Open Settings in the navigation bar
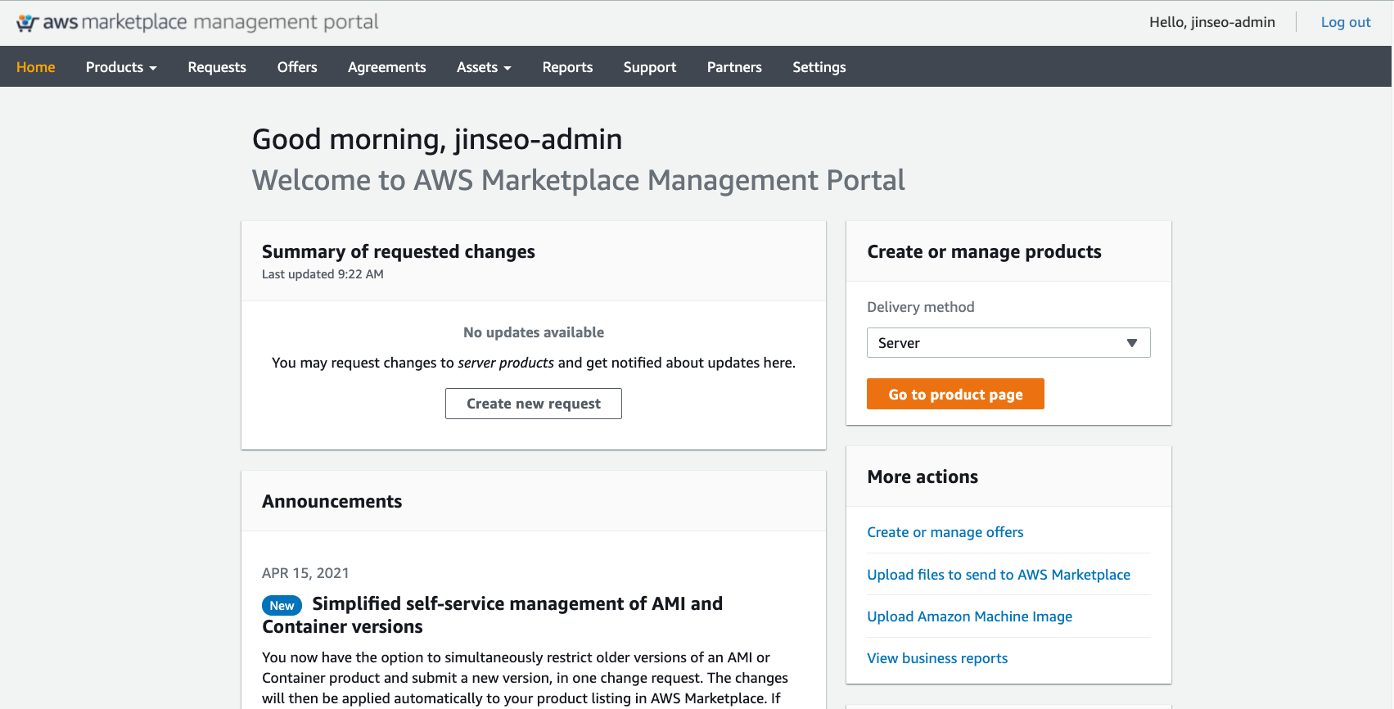Image resolution: width=1394 pixels, height=709 pixels. 819,67
